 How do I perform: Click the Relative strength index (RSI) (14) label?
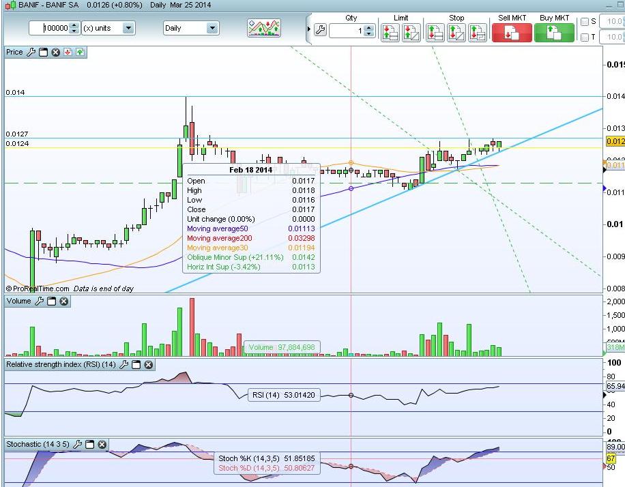[x=61, y=365]
